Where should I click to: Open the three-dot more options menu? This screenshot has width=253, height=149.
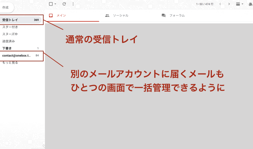pyautogui.click(x=73, y=4)
